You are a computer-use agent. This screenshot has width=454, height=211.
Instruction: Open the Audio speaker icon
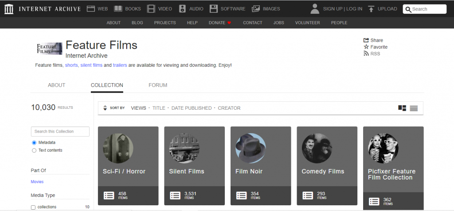pyautogui.click(x=182, y=9)
